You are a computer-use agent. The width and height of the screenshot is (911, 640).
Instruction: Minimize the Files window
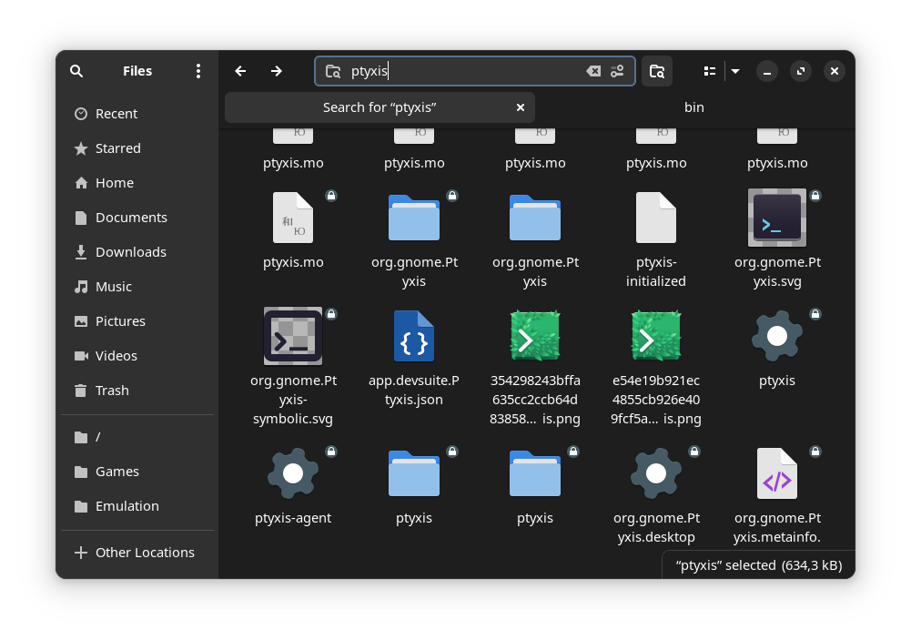coord(767,71)
